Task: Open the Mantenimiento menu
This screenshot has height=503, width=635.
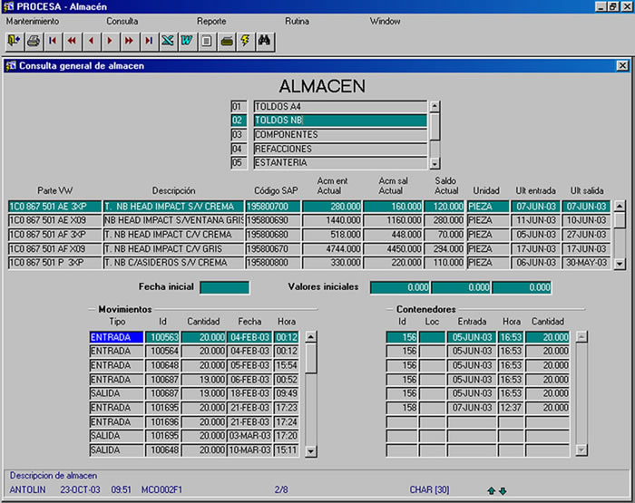Action: pos(33,20)
